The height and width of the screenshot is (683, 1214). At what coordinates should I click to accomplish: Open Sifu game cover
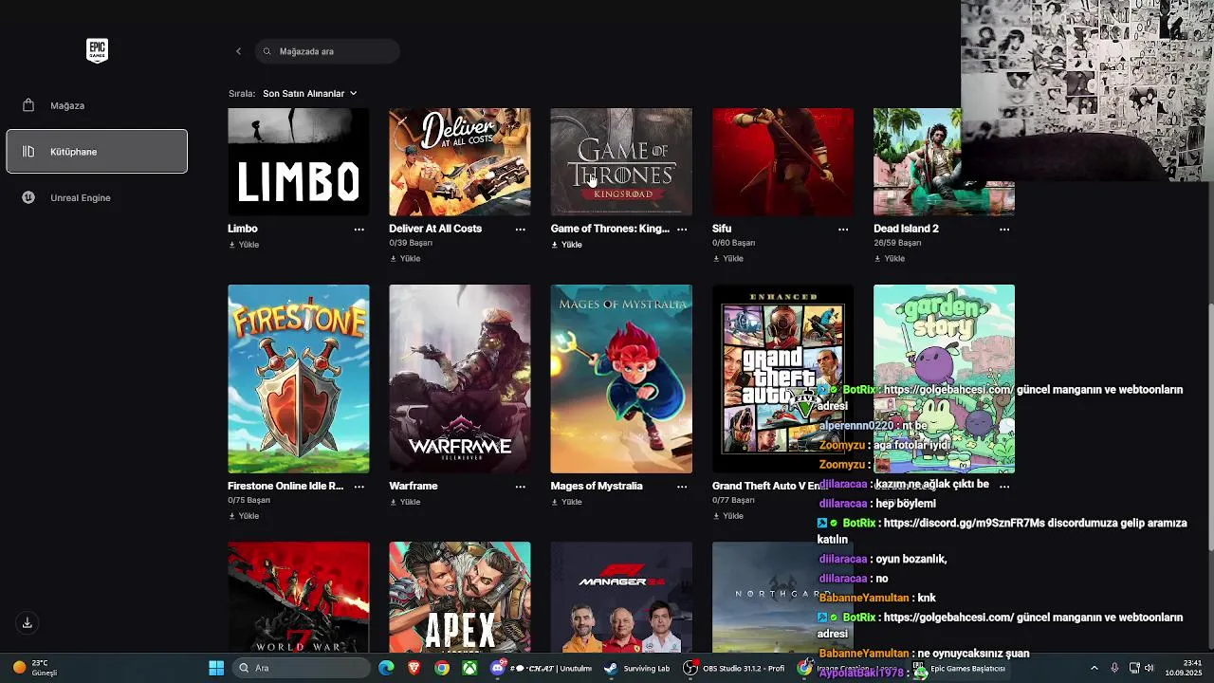tap(782, 162)
